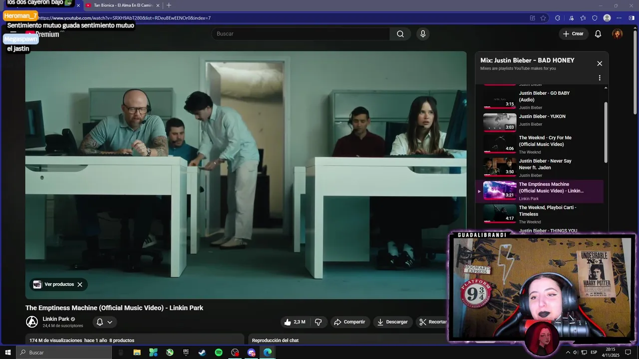The height and width of the screenshot is (359, 639).
Task: Dislike the video with thumbs down
Action: click(x=318, y=322)
